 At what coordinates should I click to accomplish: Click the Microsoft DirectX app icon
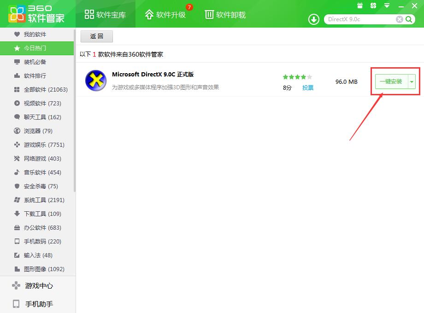pyautogui.click(x=96, y=81)
